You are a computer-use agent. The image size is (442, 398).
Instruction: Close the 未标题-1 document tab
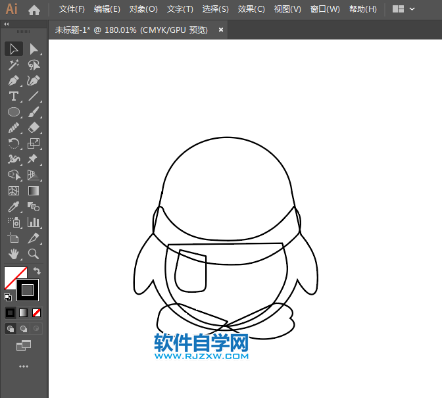point(220,30)
